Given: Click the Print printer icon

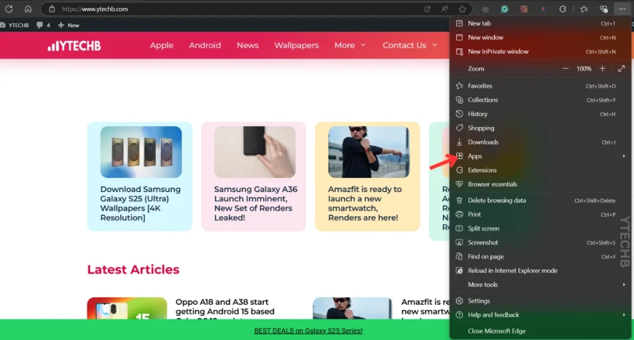Looking at the screenshot, I should pos(459,214).
